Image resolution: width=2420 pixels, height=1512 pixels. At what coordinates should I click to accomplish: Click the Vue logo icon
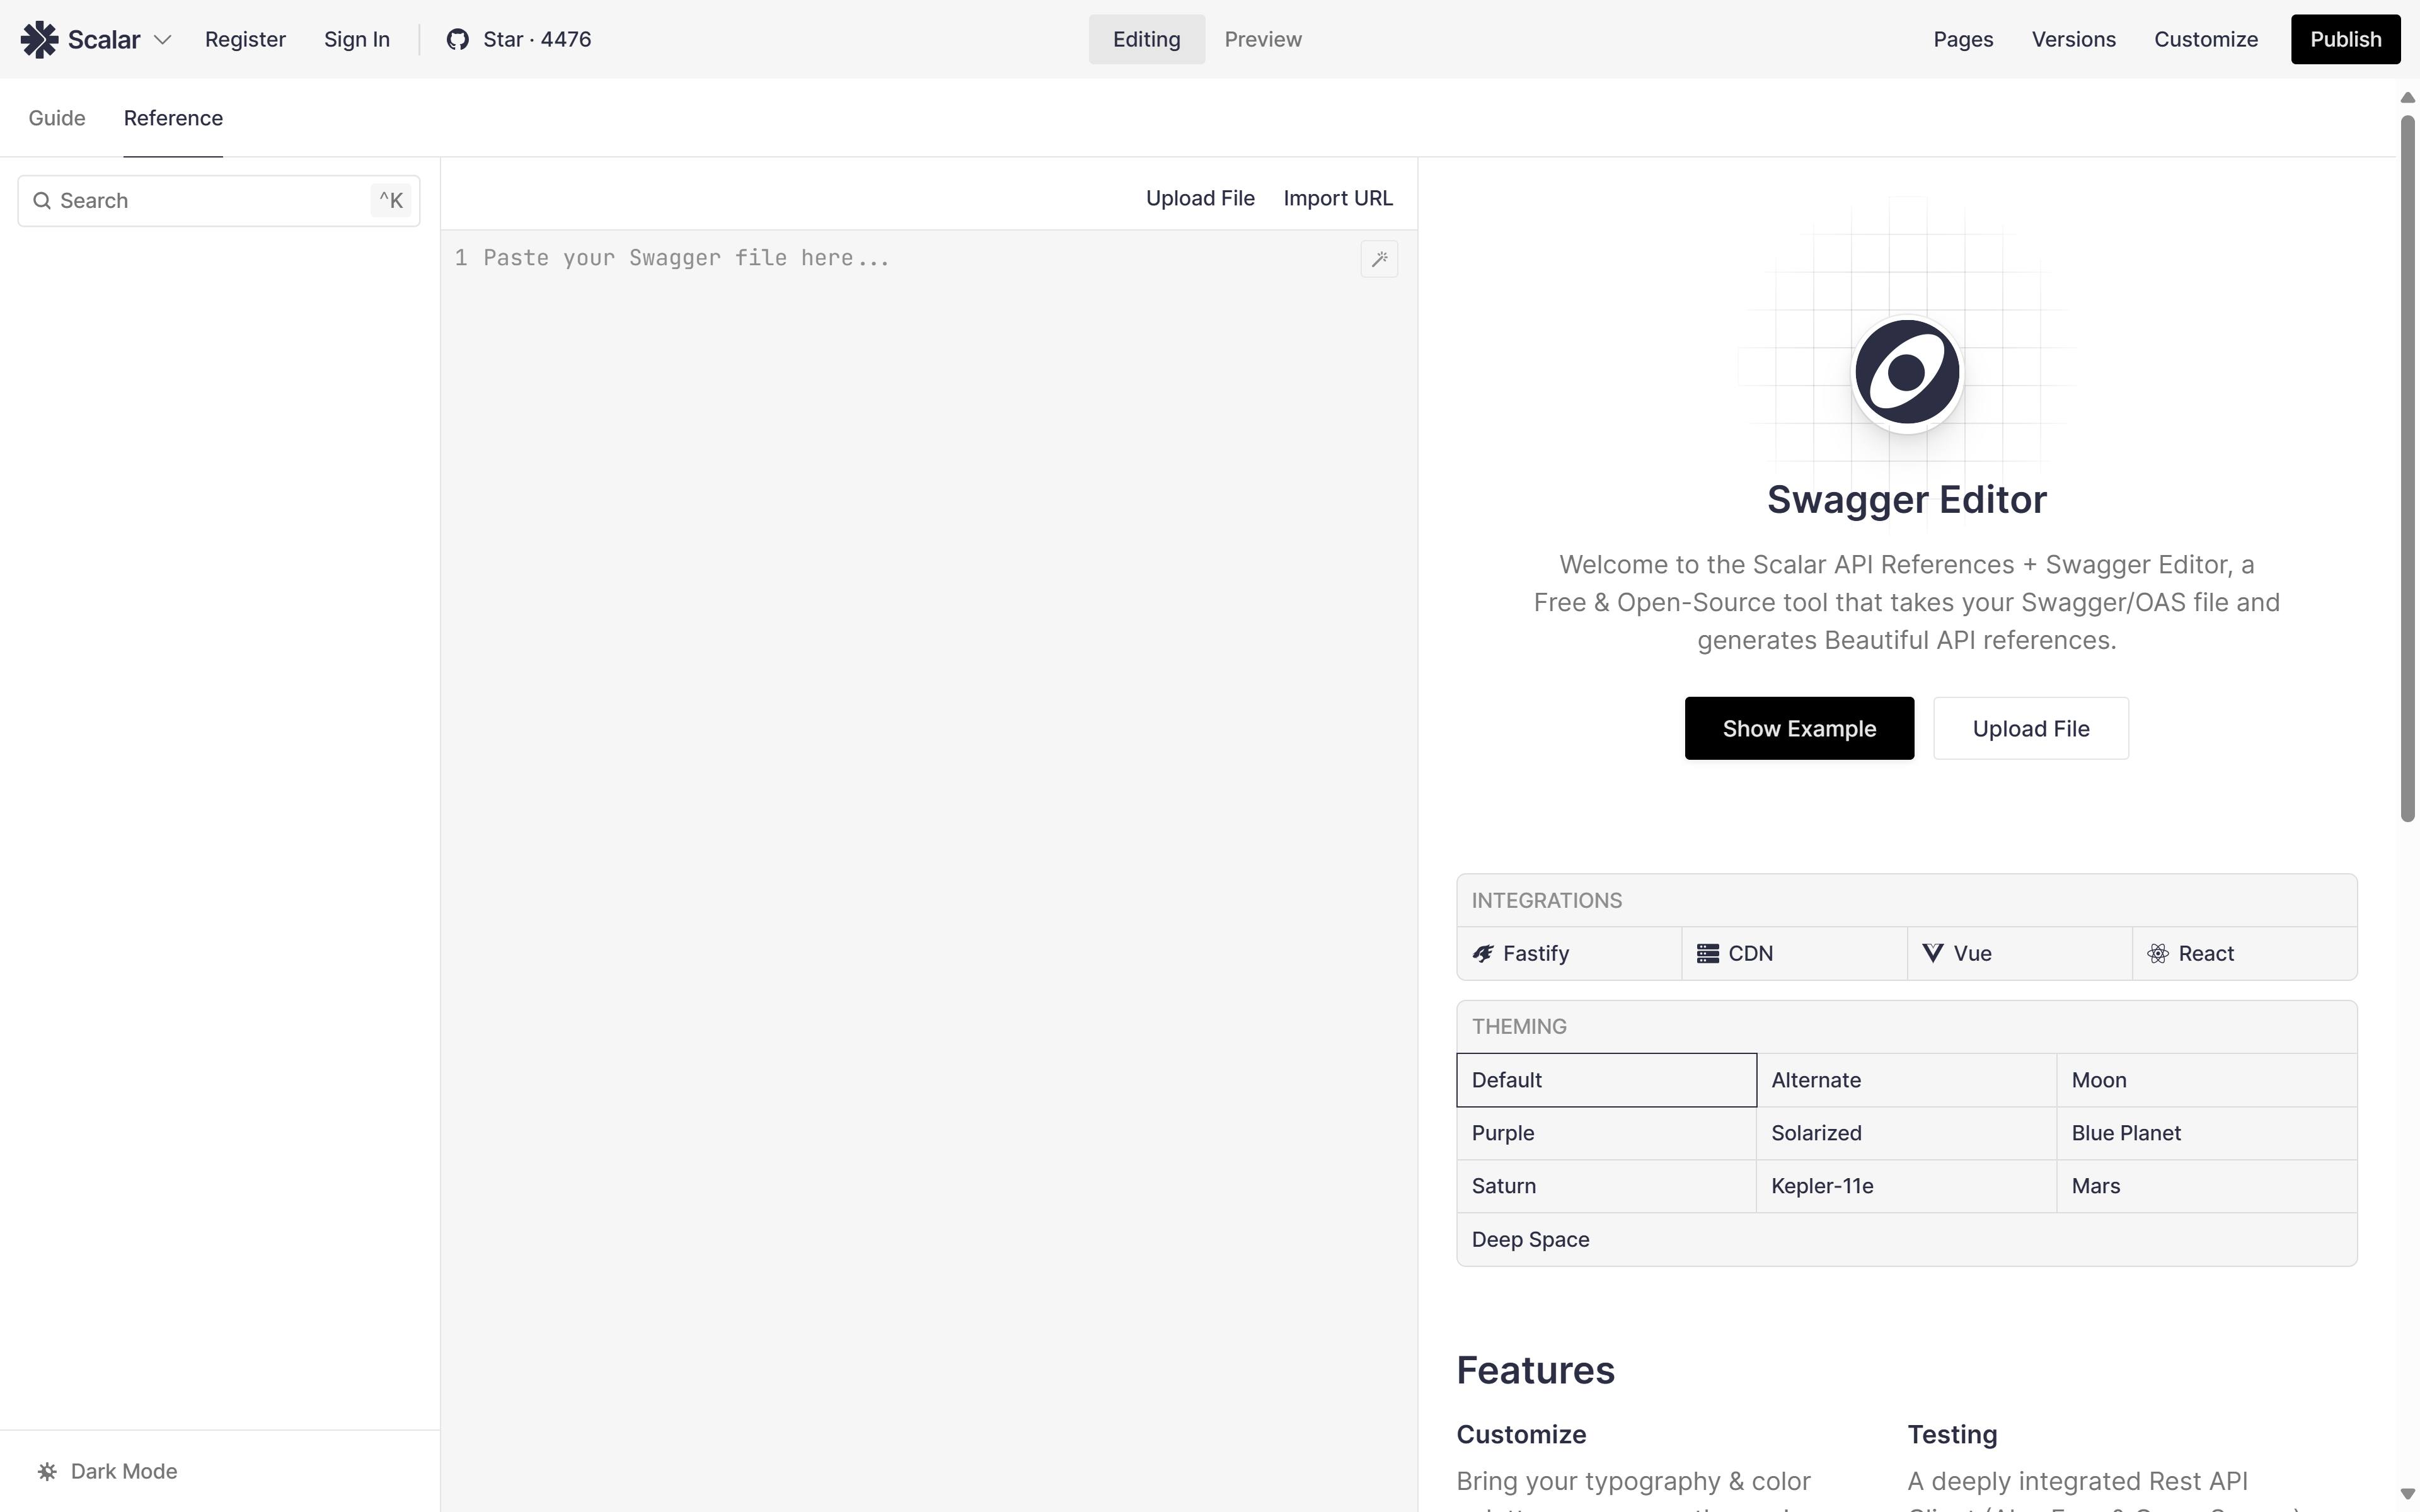(x=1932, y=954)
